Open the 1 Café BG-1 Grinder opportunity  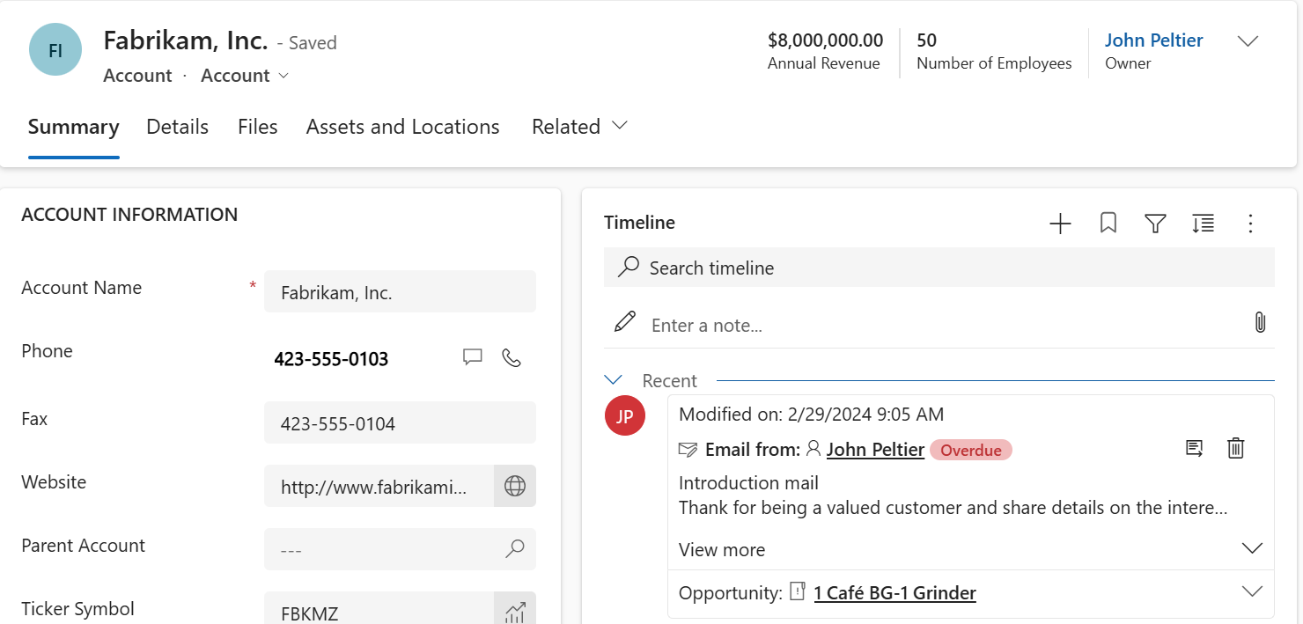pyautogui.click(x=894, y=592)
